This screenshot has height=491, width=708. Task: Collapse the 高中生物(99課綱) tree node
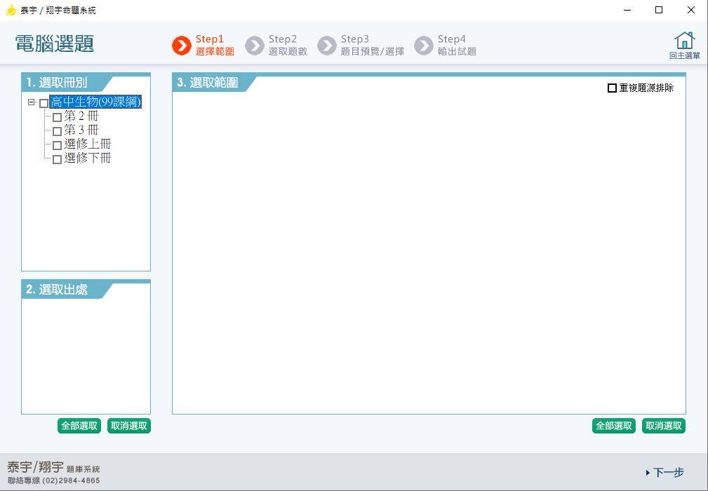pyautogui.click(x=31, y=102)
